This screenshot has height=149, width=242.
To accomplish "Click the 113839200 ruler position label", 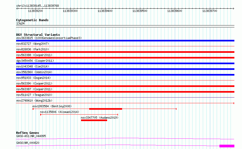I will point(35,11).
